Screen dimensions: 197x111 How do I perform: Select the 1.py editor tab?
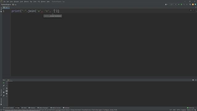coord(6,7)
